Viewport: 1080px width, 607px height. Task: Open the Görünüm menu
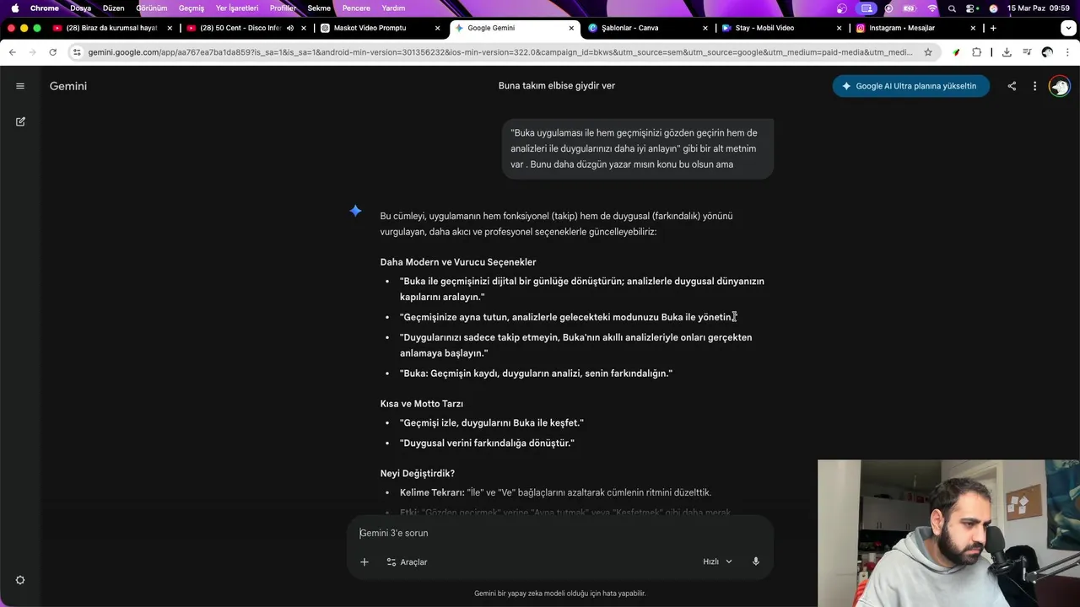(152, 8)
